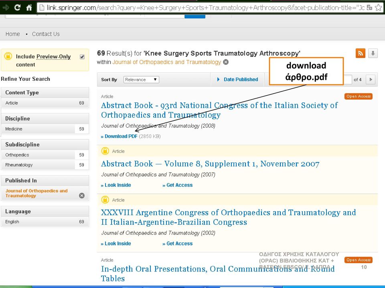Image resolution: width=385 pixels, height=288 pixels.
Task: Filter by Article content type
Action: tap(45, 103)
